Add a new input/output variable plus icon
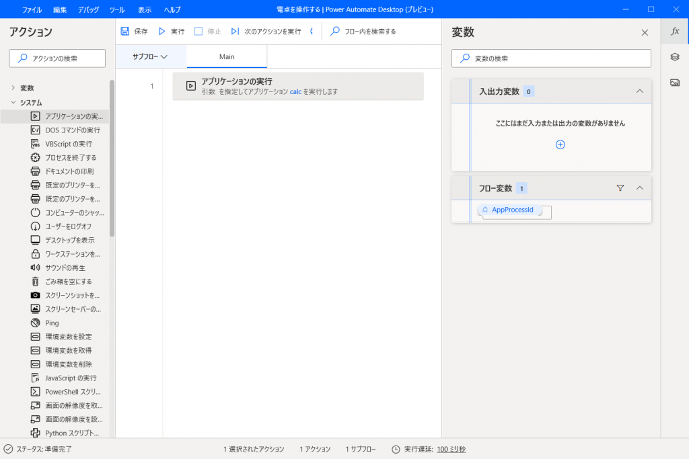Image resolution: width=689 pixels, height=459 pixels. coord(560,144)
